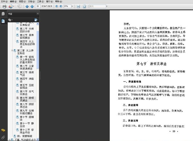Screen dimensions: 193x141
Task: Select bookmark 第五节 五脏修炼法
Action: (x=27, y=87)
